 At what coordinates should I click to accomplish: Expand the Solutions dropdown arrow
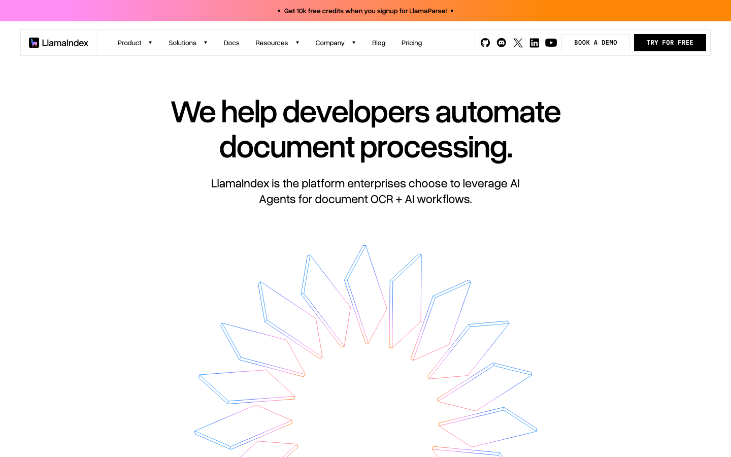pos(206,43)
